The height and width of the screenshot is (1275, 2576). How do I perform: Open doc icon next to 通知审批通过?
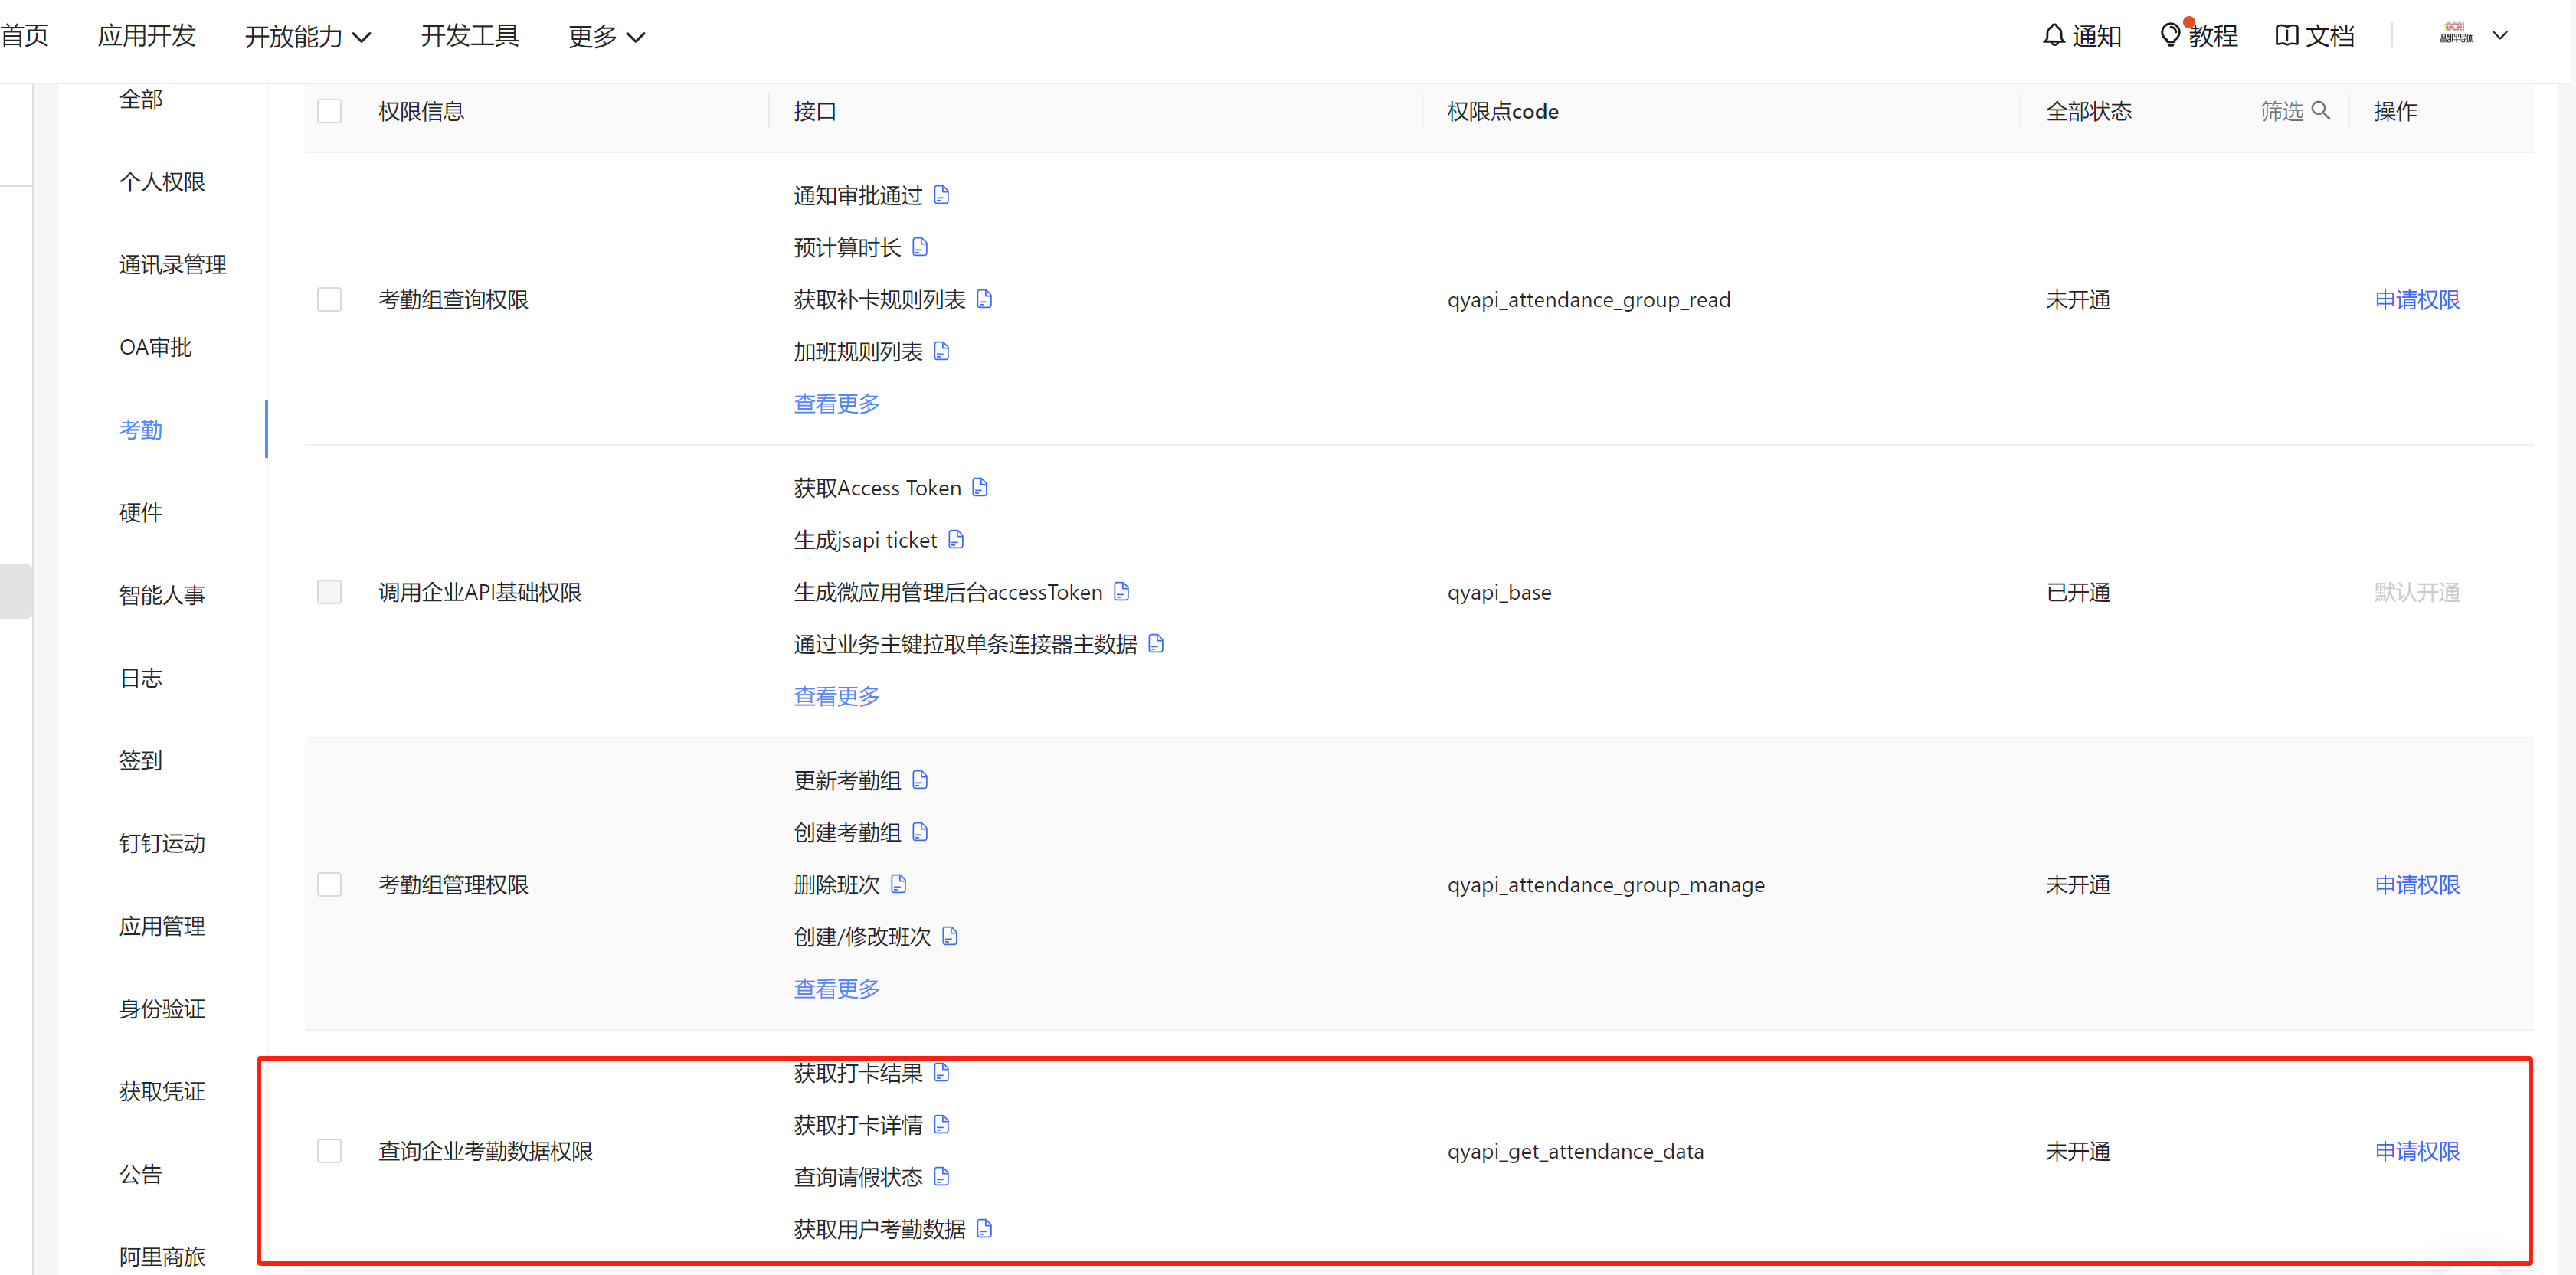coord(941,194)
